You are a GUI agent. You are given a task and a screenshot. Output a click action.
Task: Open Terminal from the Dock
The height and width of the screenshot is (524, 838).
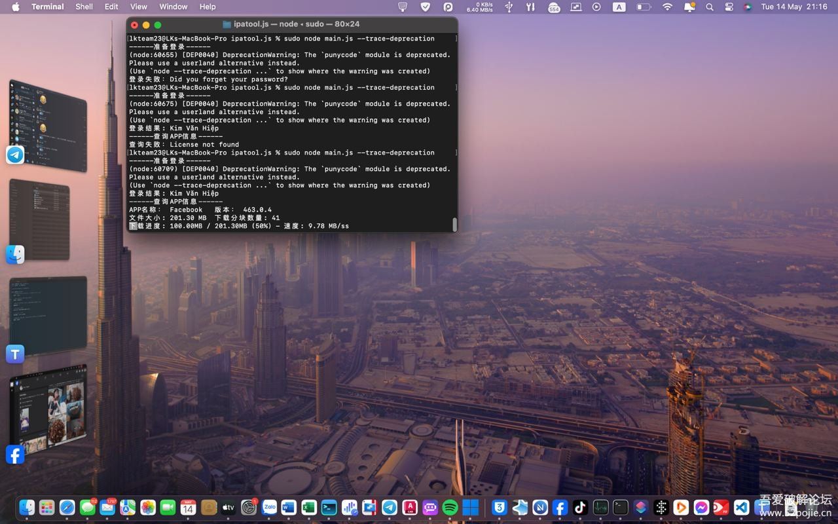pos(621,507)
